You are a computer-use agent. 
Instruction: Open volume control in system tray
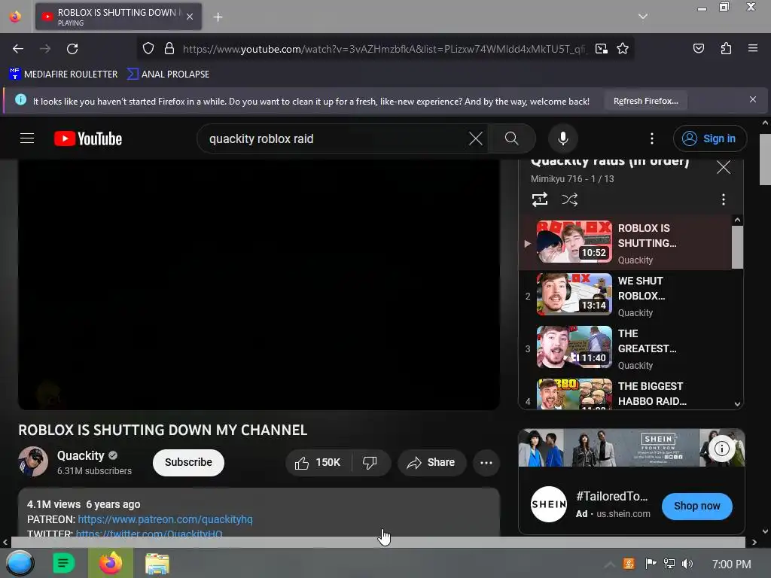(687, 564)
